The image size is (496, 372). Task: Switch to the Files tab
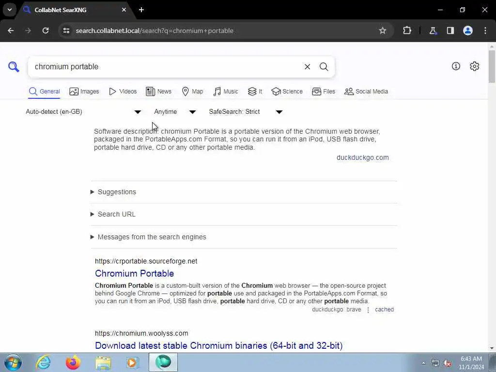[323, 92]
